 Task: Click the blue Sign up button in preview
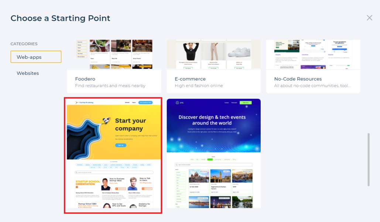point(121,145)
